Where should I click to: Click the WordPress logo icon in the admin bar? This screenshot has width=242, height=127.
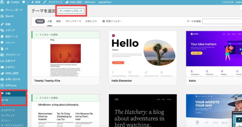[2, 2]
